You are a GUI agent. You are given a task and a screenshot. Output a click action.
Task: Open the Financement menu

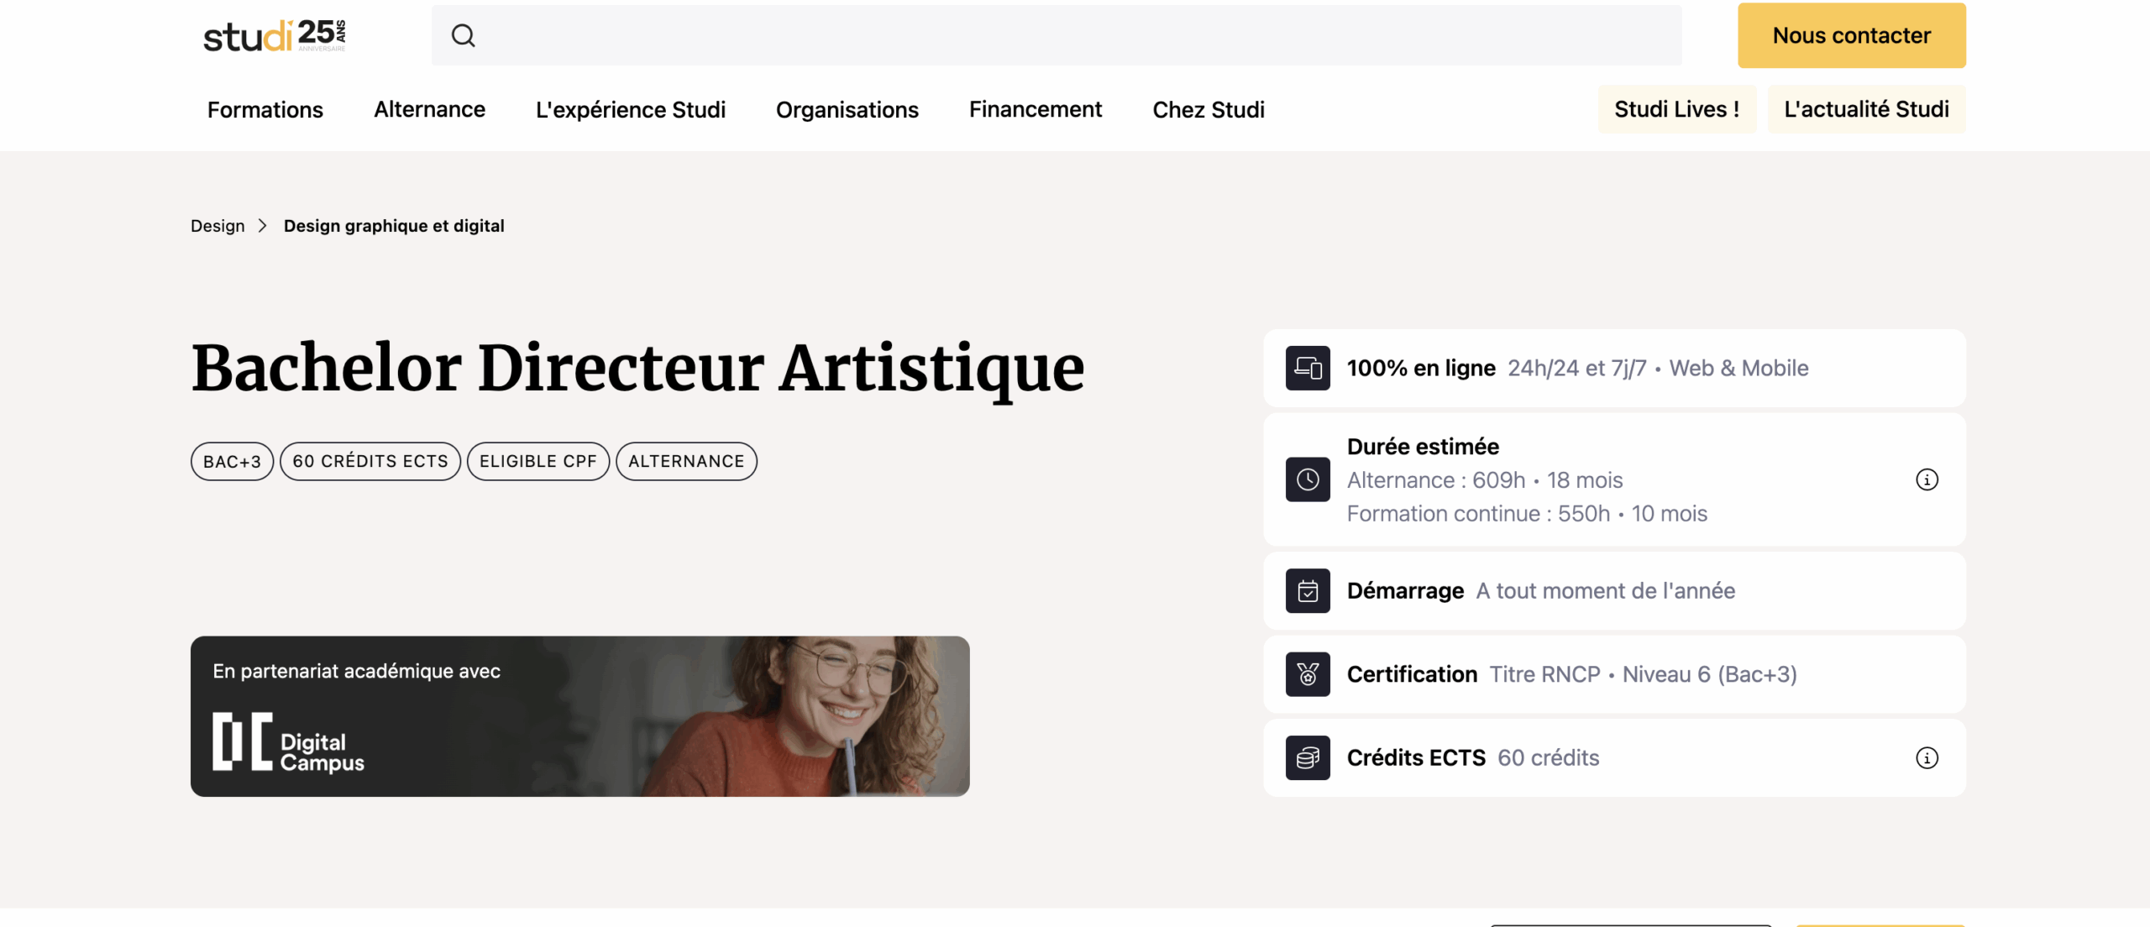[x=1036, y=110]
